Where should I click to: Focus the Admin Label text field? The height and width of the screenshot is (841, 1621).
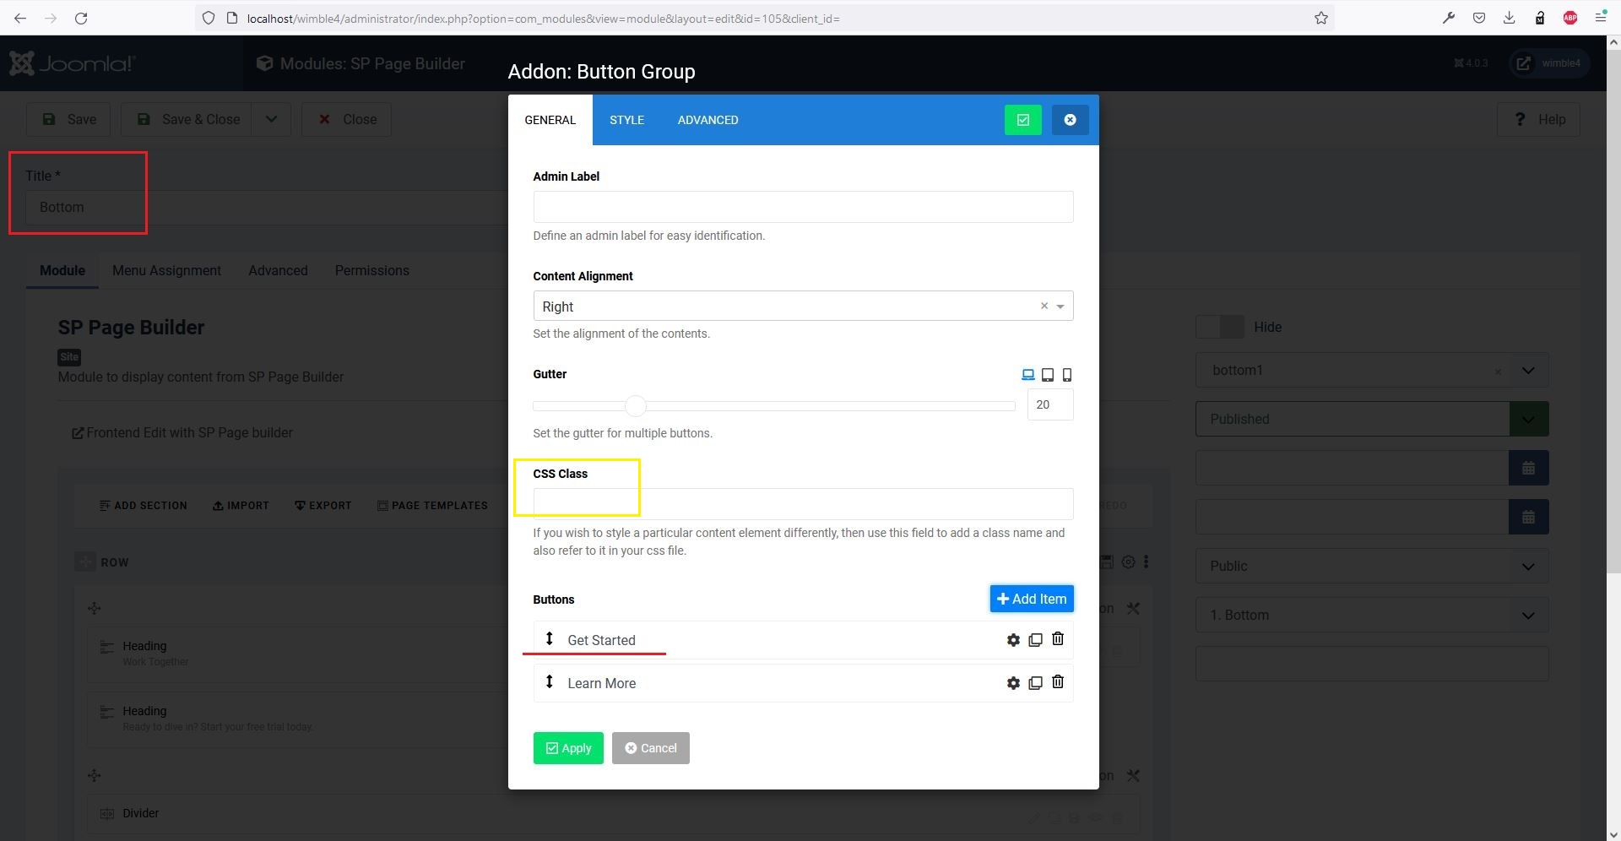click(x=802, y=207)
